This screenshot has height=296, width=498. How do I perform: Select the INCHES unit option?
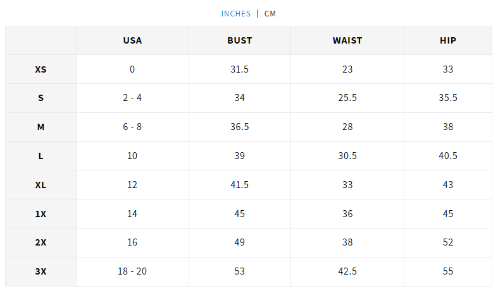click(x=236, y=14)
